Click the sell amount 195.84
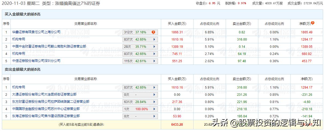 click(x=242, y=116)
